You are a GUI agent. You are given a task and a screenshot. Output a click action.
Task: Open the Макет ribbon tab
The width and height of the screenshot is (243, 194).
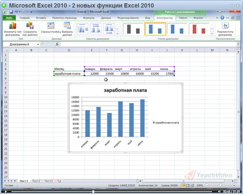click(183, 18)
